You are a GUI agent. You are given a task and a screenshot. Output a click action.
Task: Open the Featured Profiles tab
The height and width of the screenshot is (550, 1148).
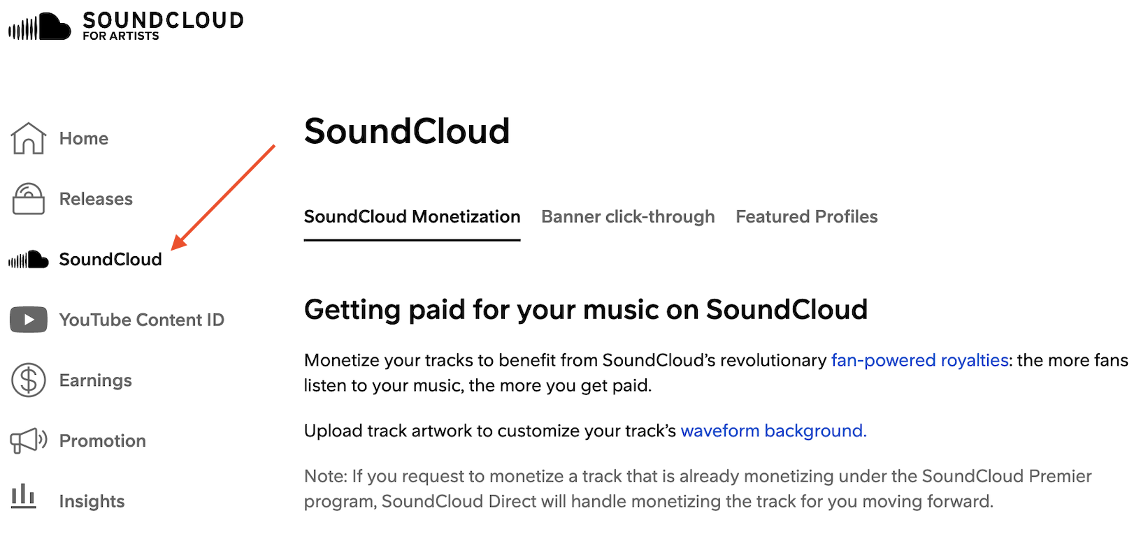806,216
